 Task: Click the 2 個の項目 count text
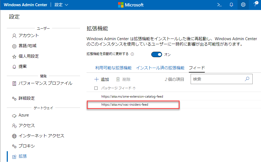click(x=174, y=79)
